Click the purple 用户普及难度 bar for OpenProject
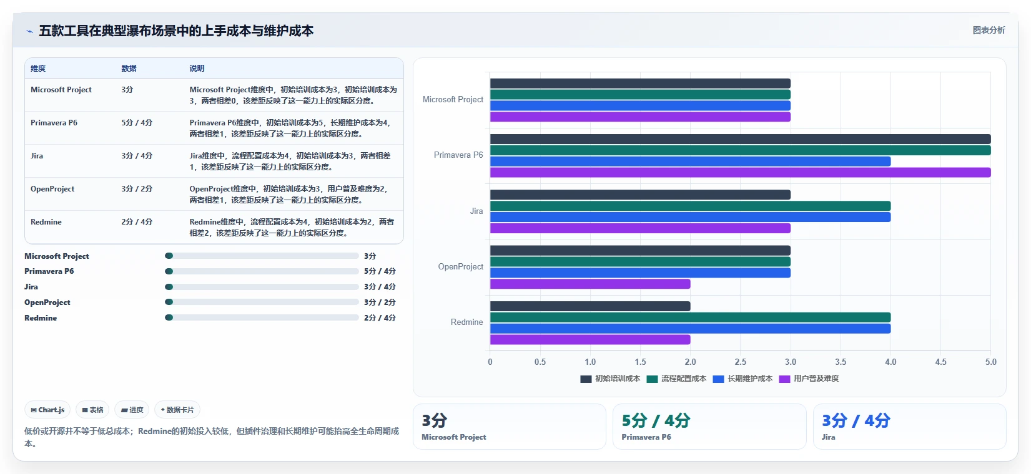1031x474 pixels. pos(590,284)
